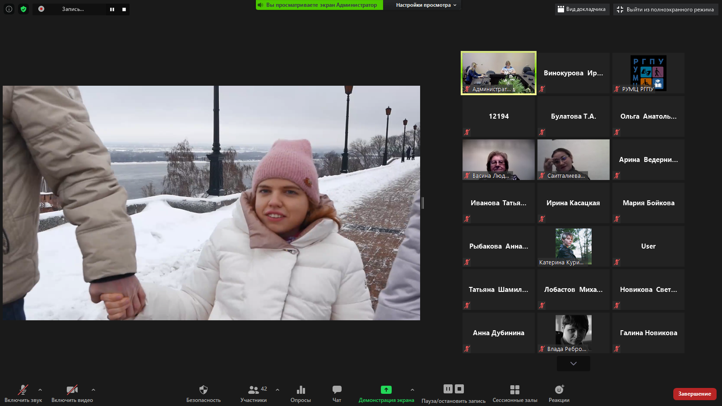
Task: Click Выйти из полноэкранного режима
Action: (x=665, y=9)
